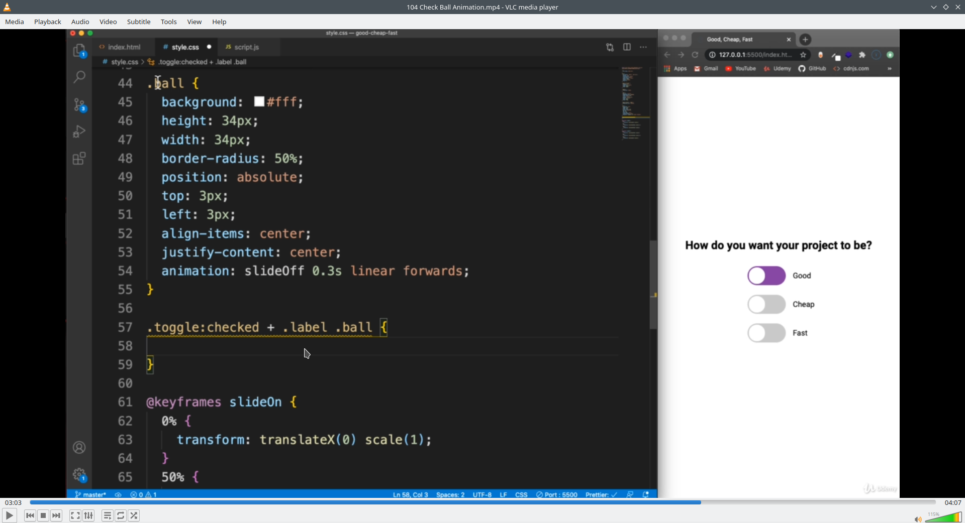The width and height of the screenshot is (965, 523).
Task: Toggle loop playback mode
Action: [x=121, y=515]
